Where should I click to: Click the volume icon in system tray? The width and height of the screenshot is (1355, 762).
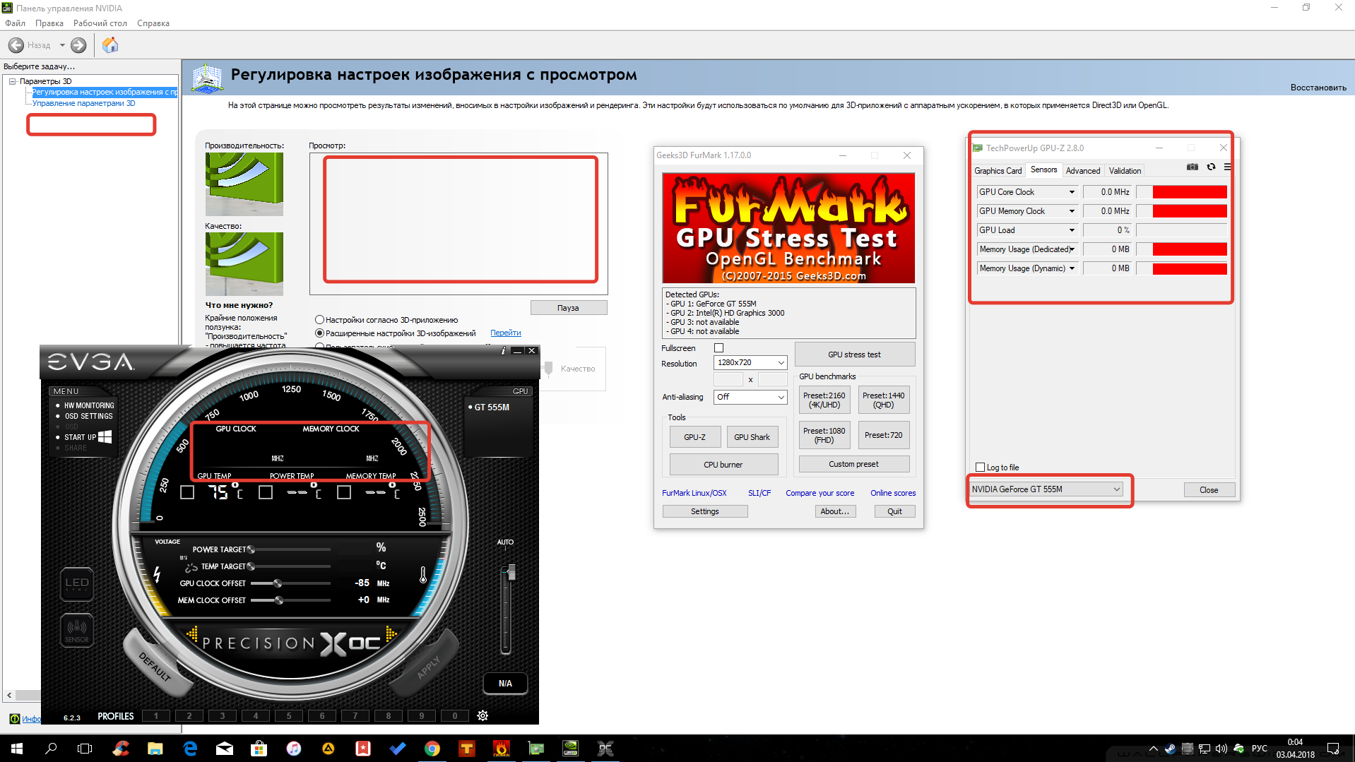point(1221,749)
